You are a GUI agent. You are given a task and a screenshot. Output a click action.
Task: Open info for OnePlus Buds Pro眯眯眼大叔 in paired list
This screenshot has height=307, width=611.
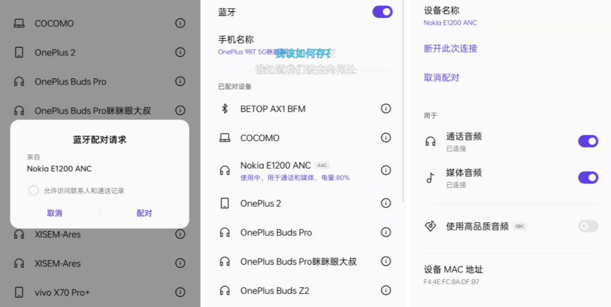(386, 261)
